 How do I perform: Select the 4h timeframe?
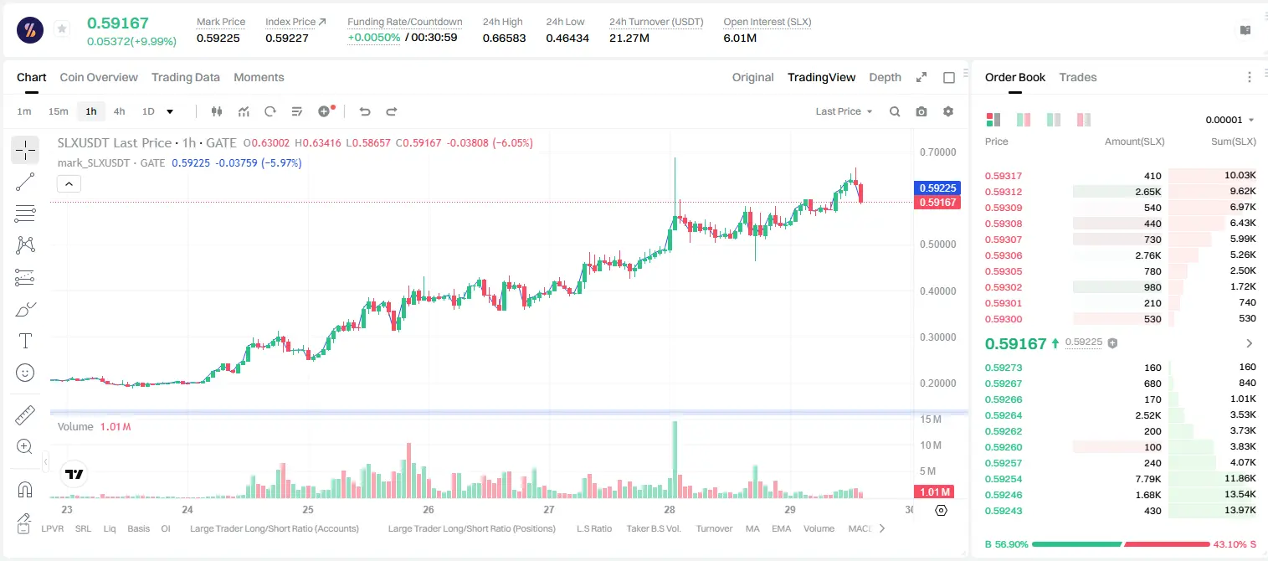(120, 111)
